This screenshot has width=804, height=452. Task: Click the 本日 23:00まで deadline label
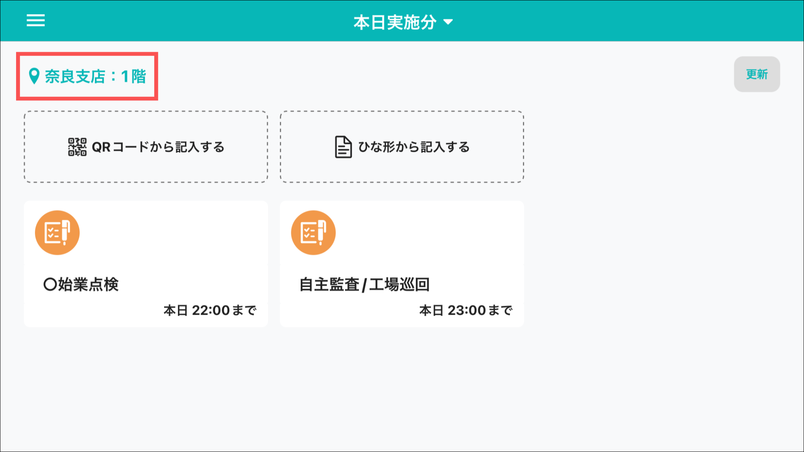tap(466, 310)
